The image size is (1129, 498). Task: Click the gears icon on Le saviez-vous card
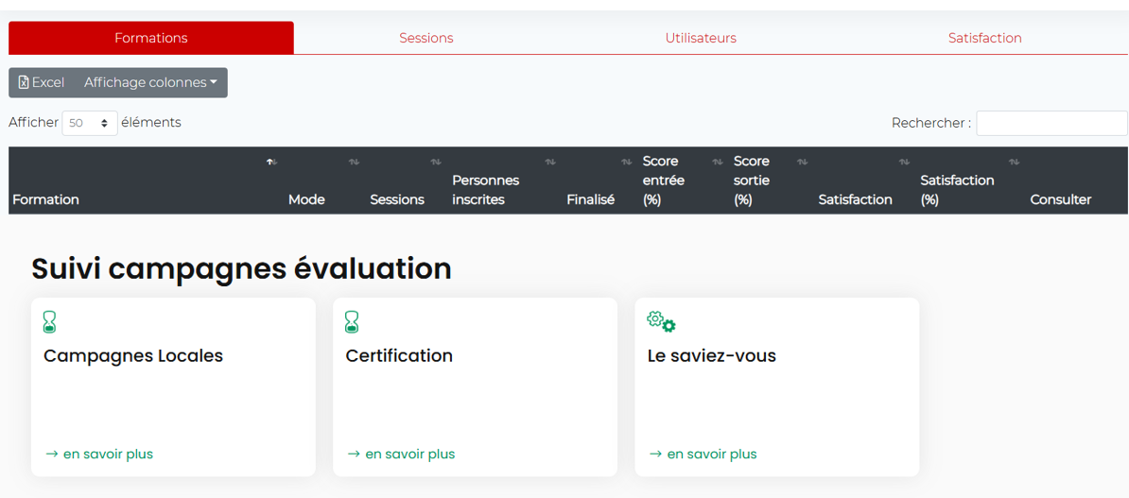pyautogui.click(x=661, y=322)
